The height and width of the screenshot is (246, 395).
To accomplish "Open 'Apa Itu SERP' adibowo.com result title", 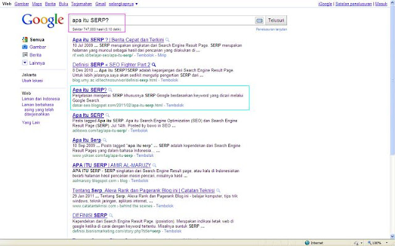I will coord(88,115).
